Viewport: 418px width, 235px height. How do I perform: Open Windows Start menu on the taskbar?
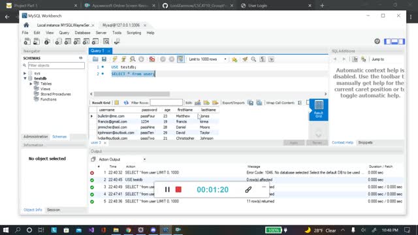coord(6,230)
